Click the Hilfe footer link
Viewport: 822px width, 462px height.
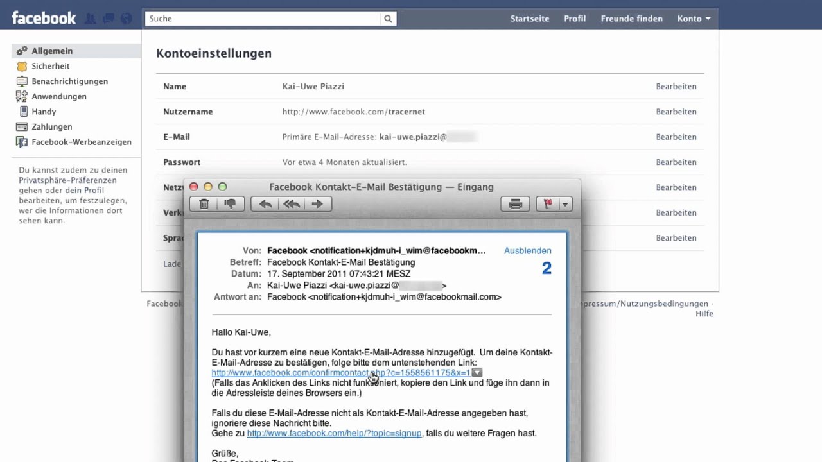[704, 314]
